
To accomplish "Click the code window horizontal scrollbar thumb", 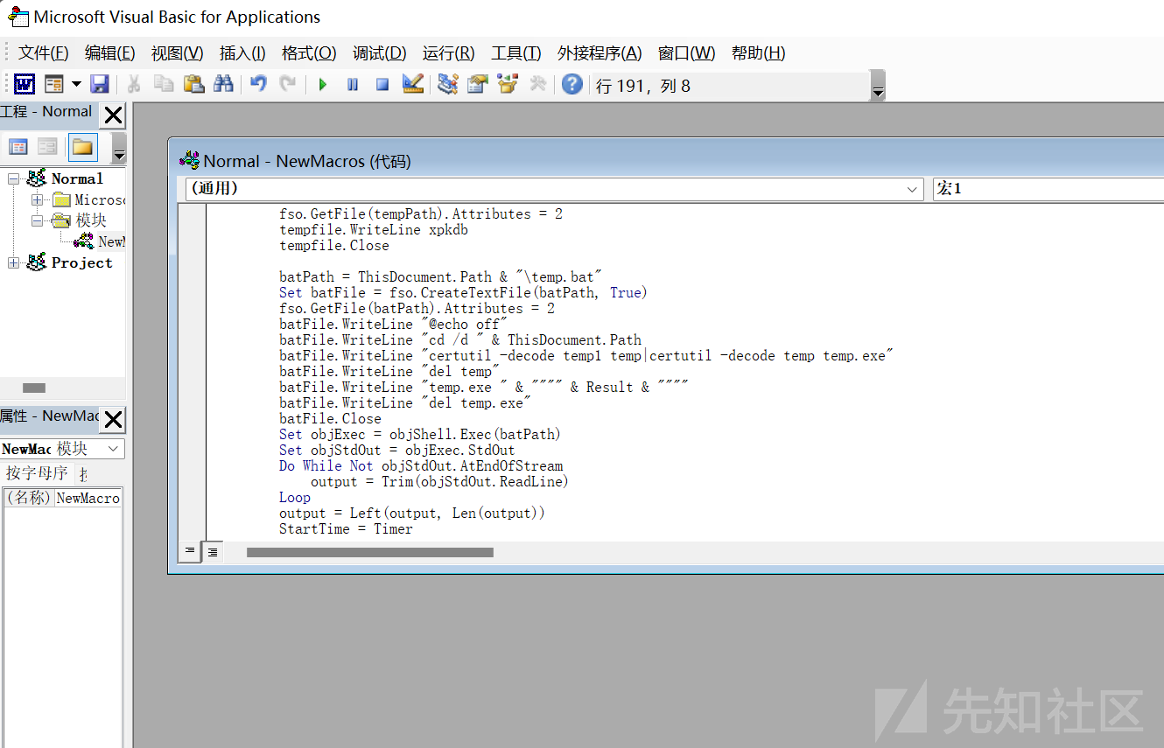I will [370, 552].
